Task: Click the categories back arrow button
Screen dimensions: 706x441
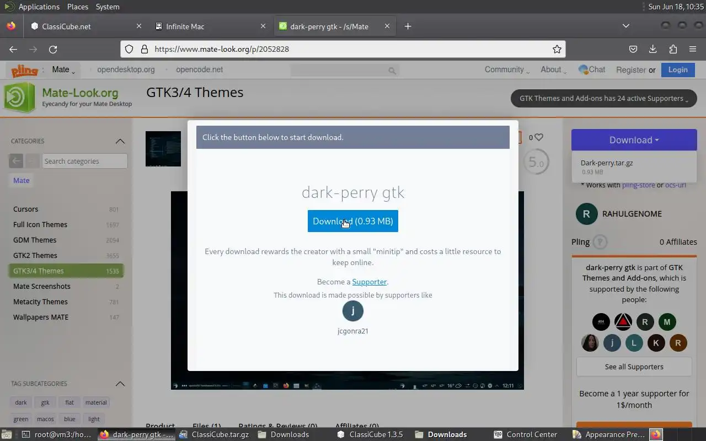Action: (16, 161)
